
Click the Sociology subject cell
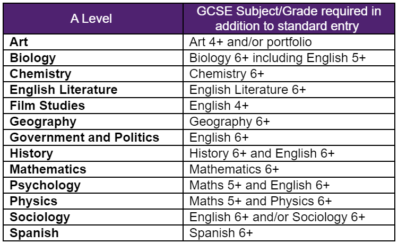point(40,217)
